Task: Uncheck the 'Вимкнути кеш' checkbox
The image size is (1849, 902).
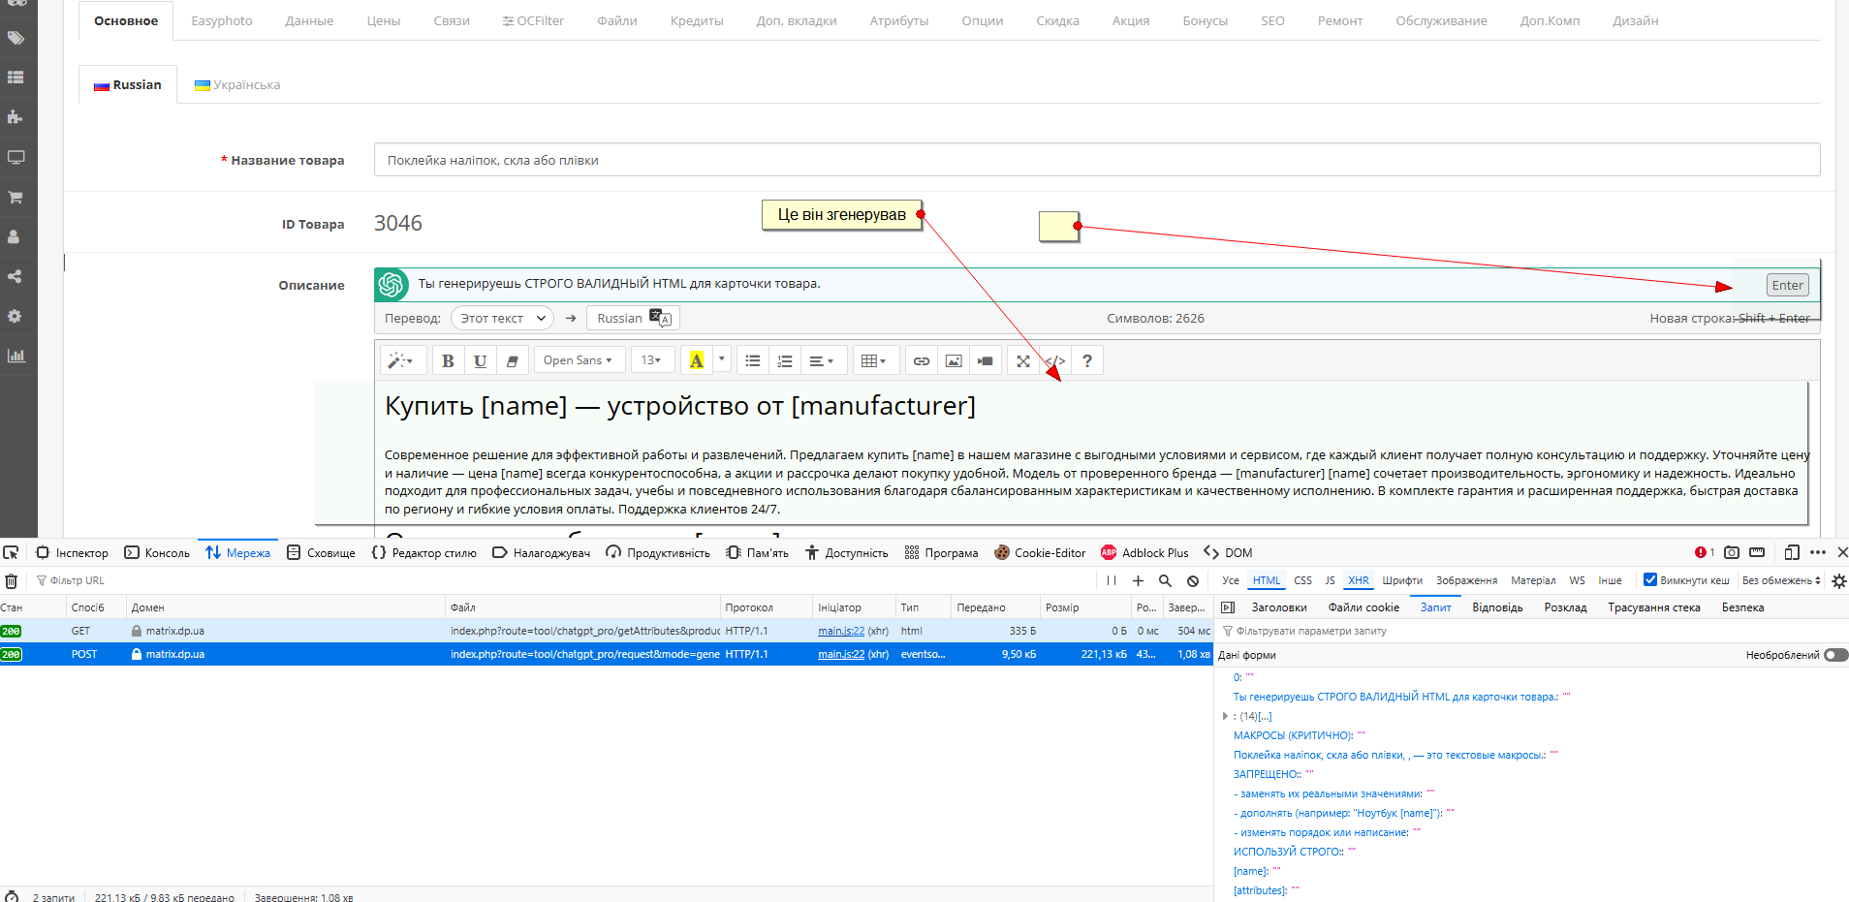Action: [x=1650, y=580]
